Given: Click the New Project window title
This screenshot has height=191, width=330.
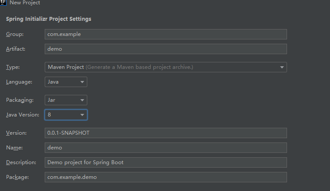Looking at the screenshot, I should [25, 3].
